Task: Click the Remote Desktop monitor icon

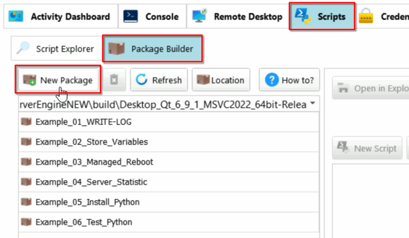Action: (x=199, y=16)
